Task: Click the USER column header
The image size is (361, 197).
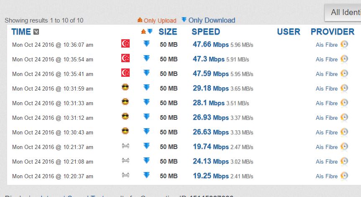Action: coord(289,32)
